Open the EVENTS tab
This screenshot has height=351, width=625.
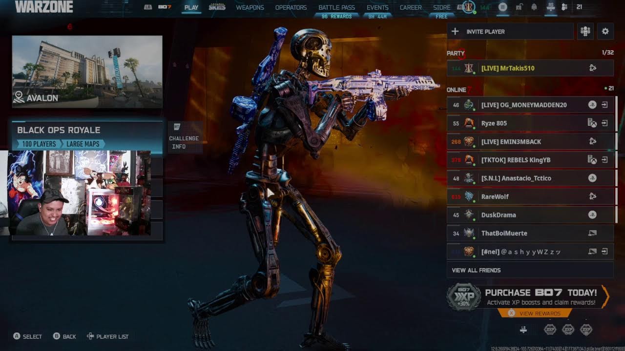point(377,7)
